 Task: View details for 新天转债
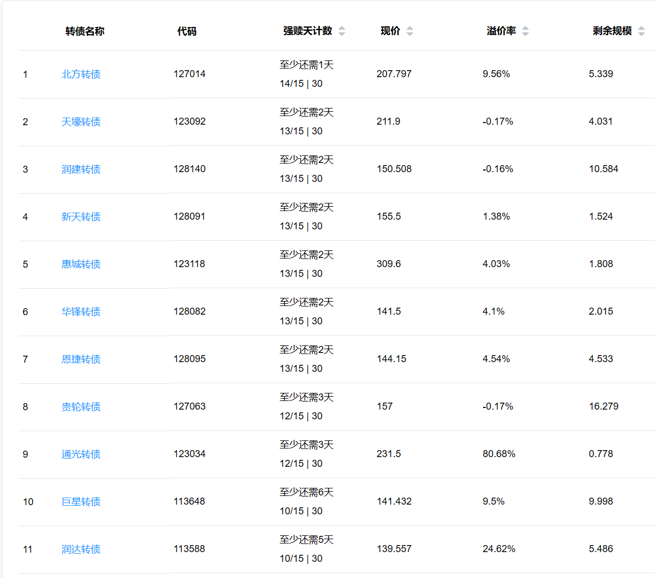coord(81,217)
